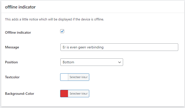Click Selecteer kleur button for Background-Color
Screen dimensions: 185x108
(x=78, y=94)
